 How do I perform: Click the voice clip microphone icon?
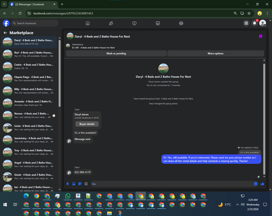67,184
